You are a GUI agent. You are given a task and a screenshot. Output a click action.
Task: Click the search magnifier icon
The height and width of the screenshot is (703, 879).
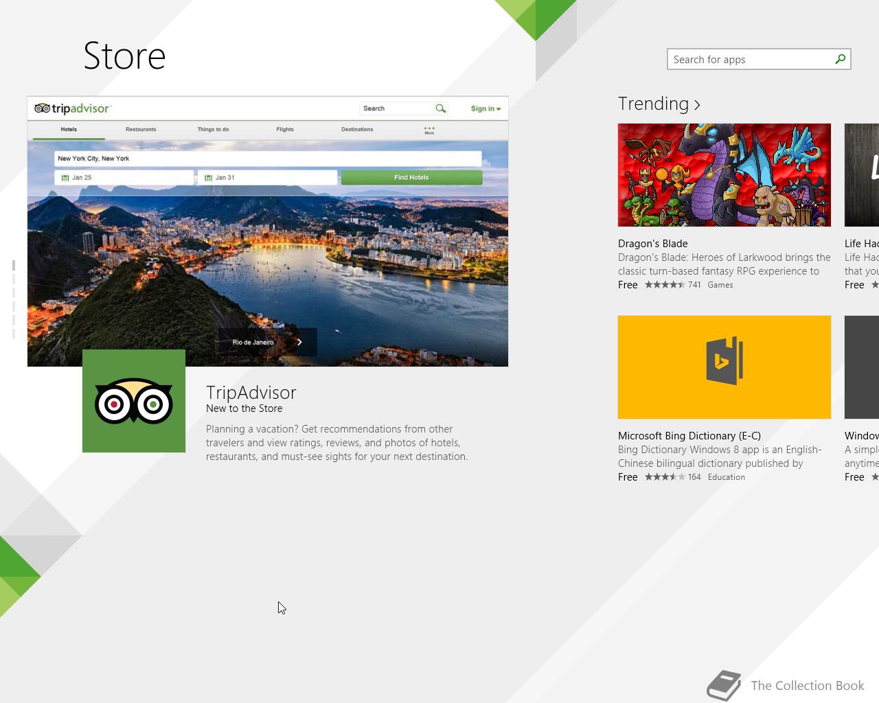840,59
